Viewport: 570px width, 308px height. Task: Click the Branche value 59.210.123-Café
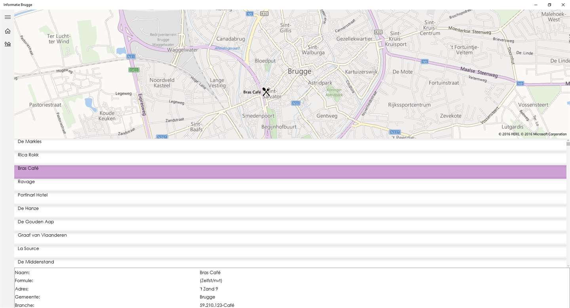(x=217, y=305)
